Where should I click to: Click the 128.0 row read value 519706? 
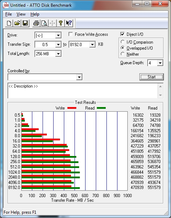click(x=154, y=157)
